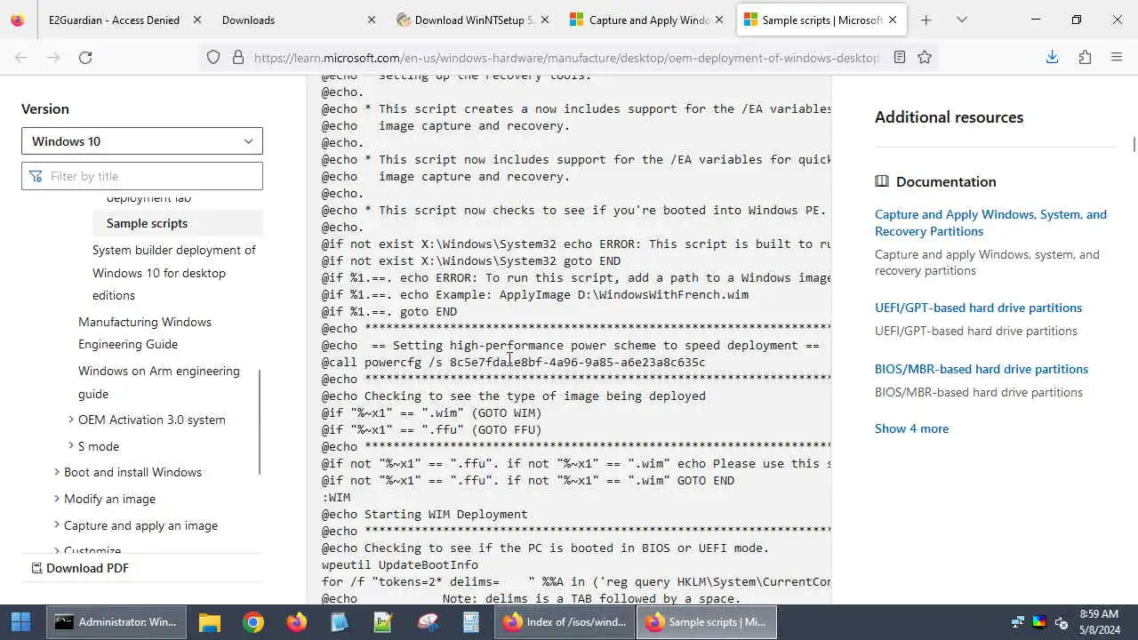Close the Capture and Apply Windows tab
The height and width of the screenshot is (640, 1138).
[x=719, y=20]
